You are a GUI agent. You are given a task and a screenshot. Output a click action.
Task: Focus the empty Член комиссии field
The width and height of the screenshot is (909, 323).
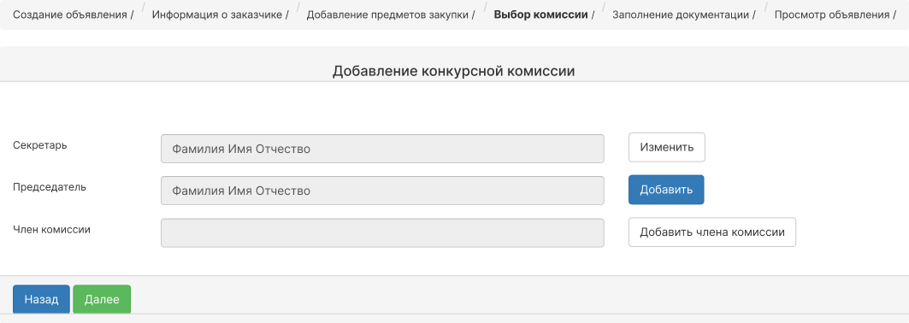[382, 232]
